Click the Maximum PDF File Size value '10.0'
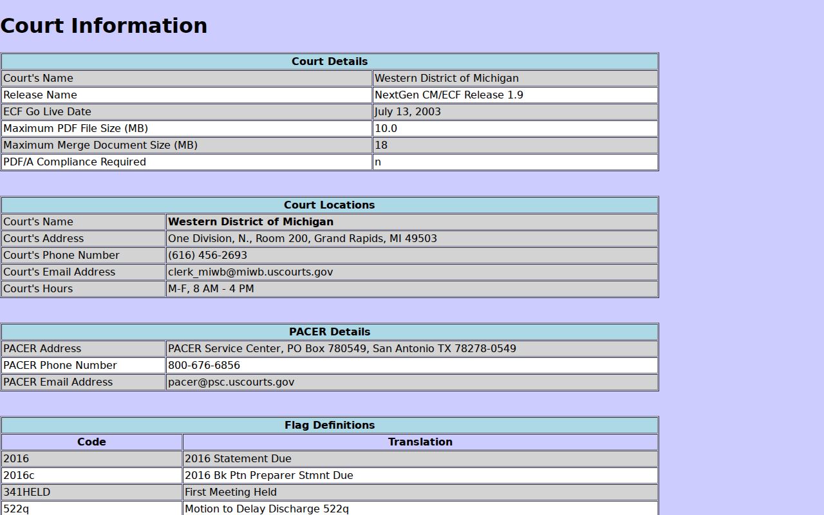Image resolution: width=824 pixels, height=515 pixels. click(x=386, y=129)
